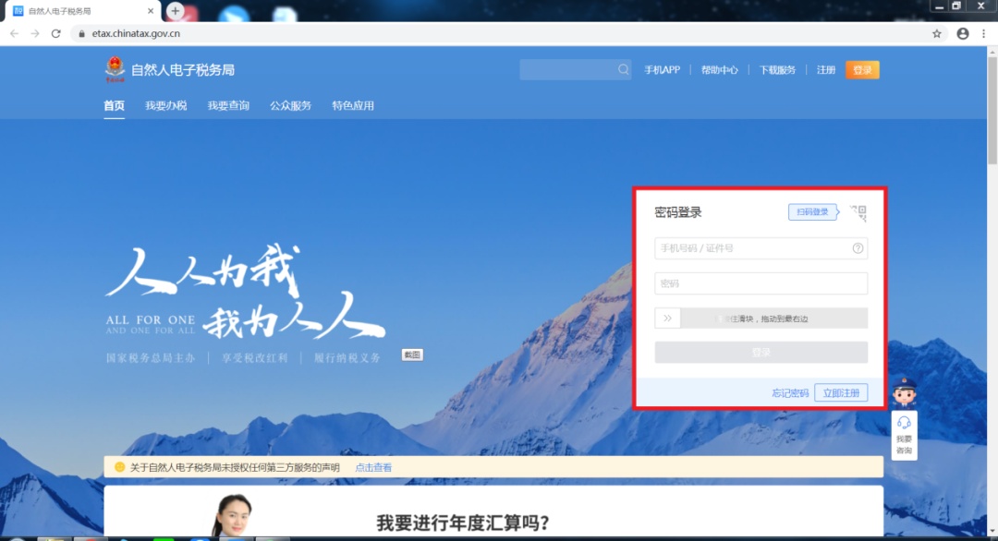The image size is (998, 541).
Task: Click the 我要进行年度汇算吗? heading
Action: coord(463,523)
